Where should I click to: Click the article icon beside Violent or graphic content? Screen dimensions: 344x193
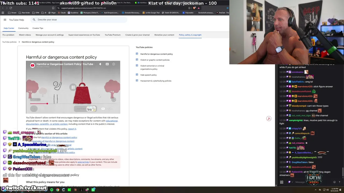(x=137, y=60)
